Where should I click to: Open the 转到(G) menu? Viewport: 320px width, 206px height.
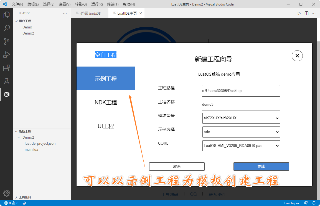pyautogui.click(x=81, y=4)
